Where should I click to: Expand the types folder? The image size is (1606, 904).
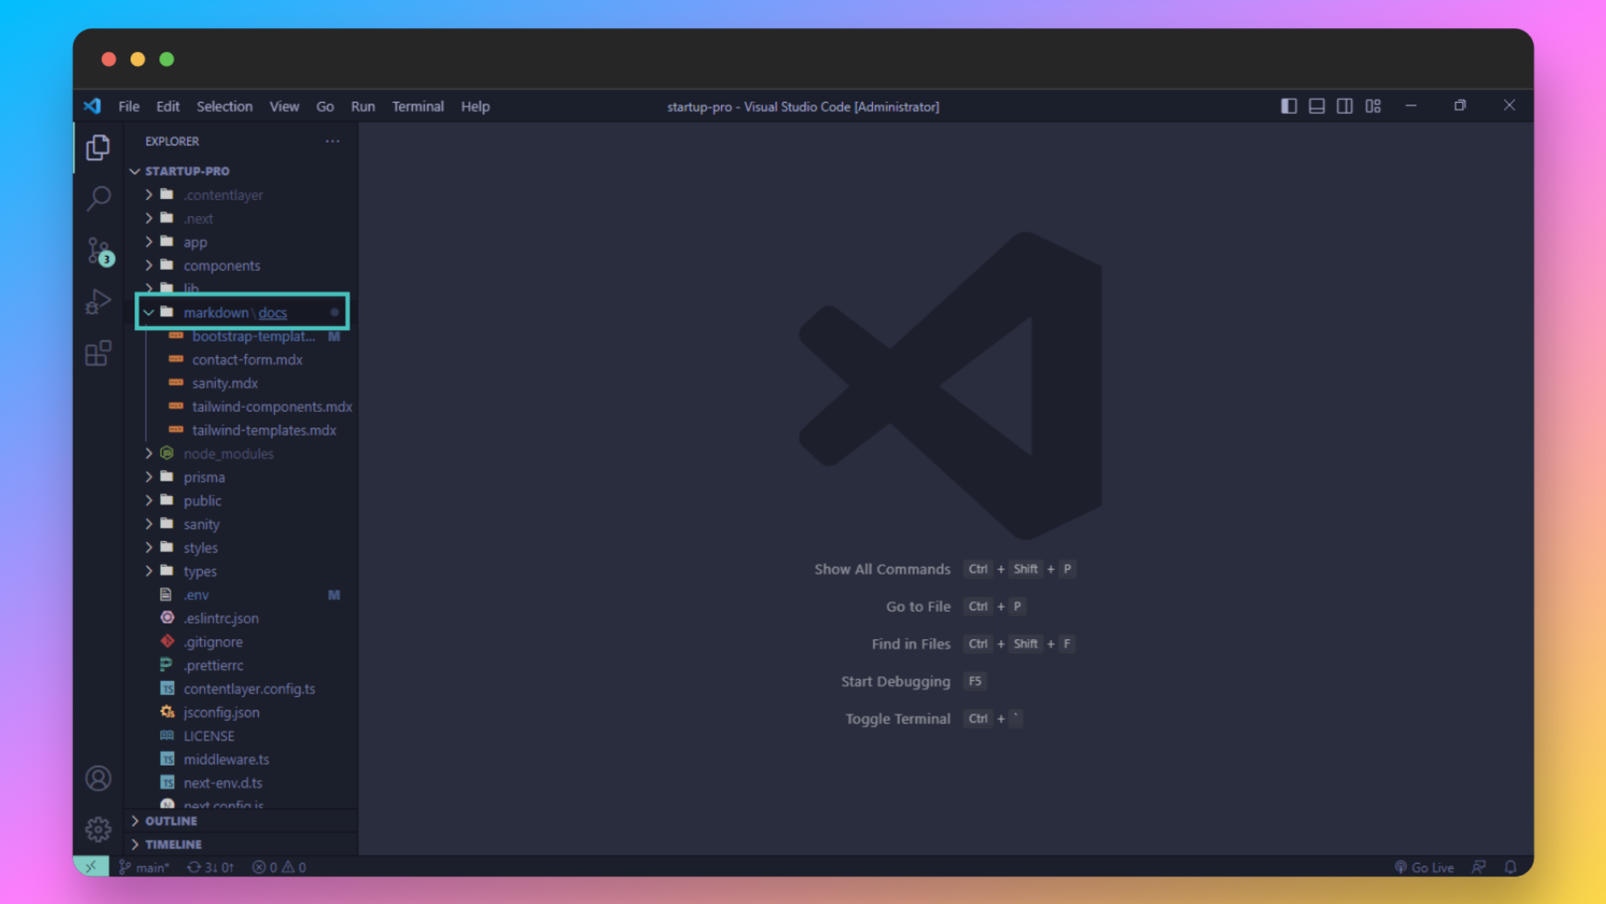[241, 571]
